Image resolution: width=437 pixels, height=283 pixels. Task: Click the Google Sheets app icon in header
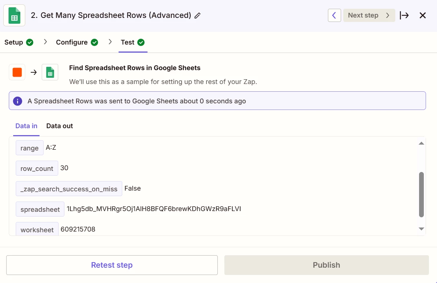14,15
